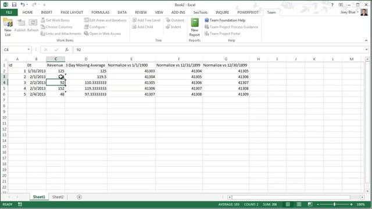Viewport: 372px width, 209px height.
Task: Click the Ribbon Display Options icon
Action: (x=341, y=5)
